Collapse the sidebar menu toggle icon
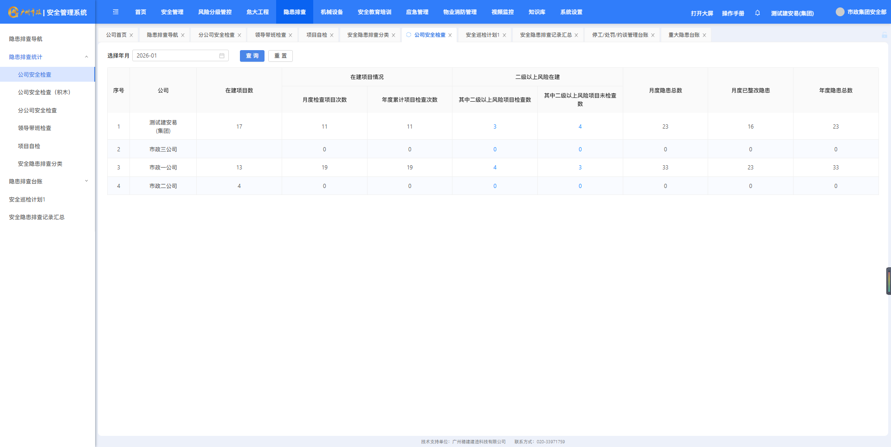The image size is (891, 447). click(x=116, y=12)
